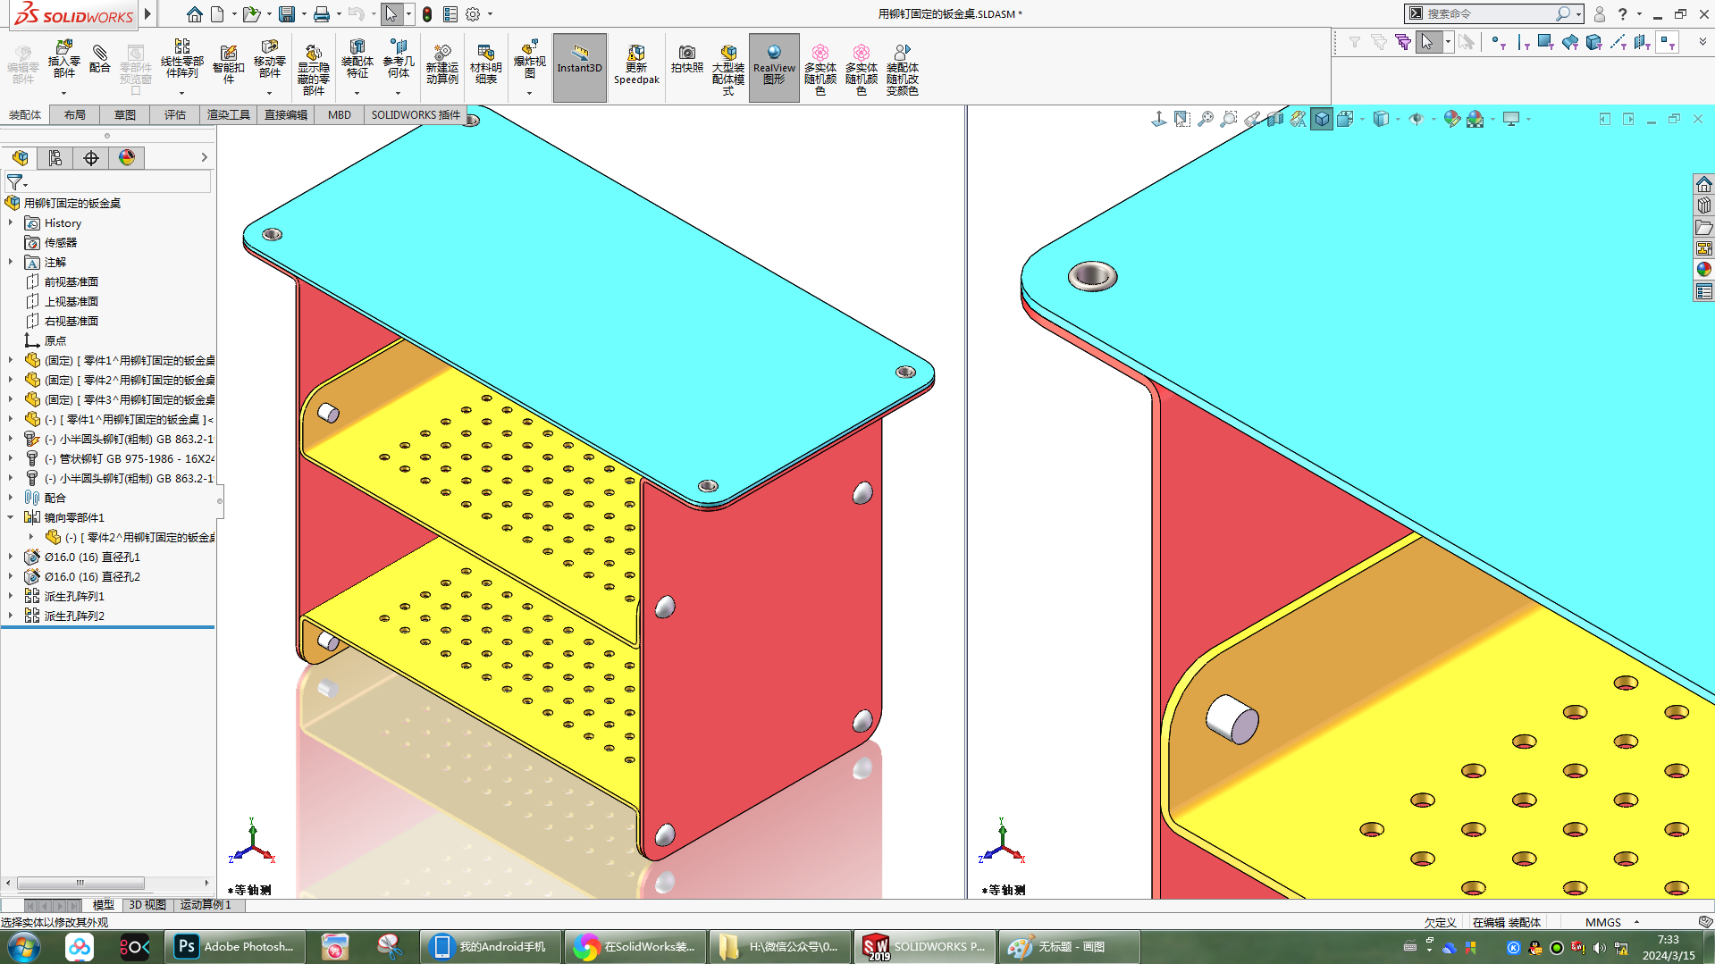Click the Windows Start button
The height and width of the screenshot is (964, 1715).
23,947
